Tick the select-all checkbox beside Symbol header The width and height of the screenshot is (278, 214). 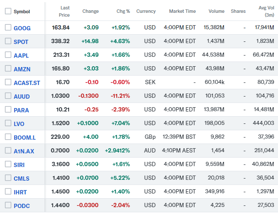tap(8, 12)
